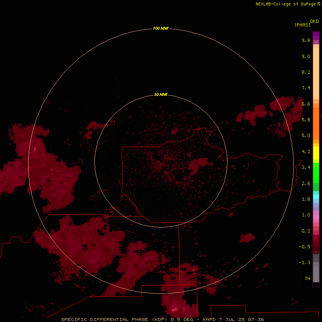Click the DKD label above the color scale

(314, 21)
